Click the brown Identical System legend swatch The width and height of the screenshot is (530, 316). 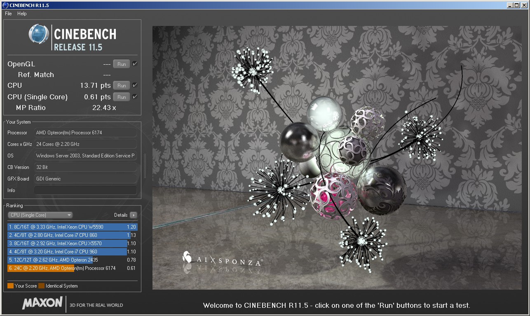tap(41, 286)
